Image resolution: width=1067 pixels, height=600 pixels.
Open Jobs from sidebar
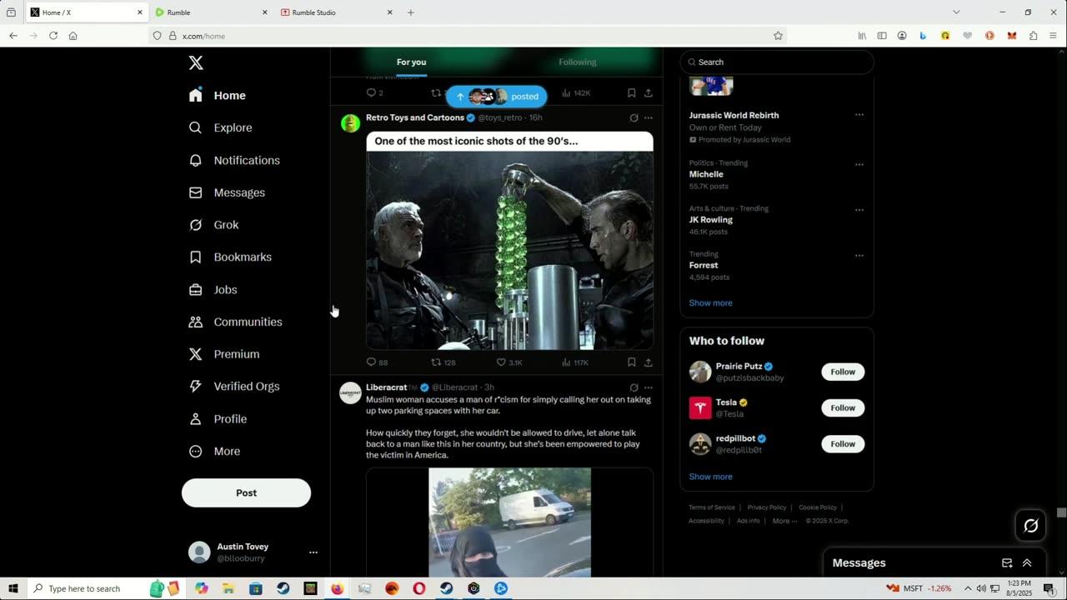pyautogui.click(x=213, y=290)
